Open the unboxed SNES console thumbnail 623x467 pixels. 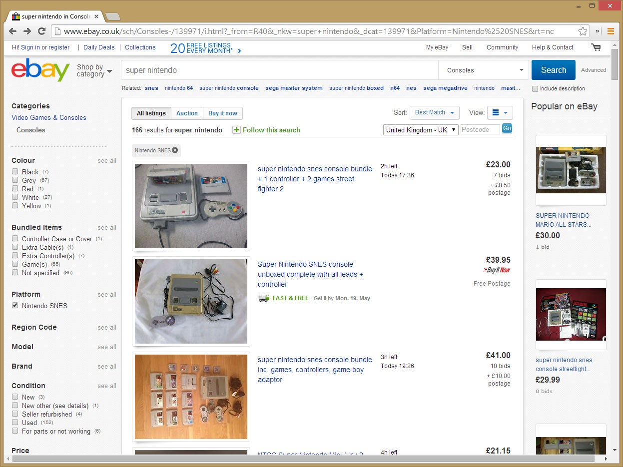pos(191,301)
